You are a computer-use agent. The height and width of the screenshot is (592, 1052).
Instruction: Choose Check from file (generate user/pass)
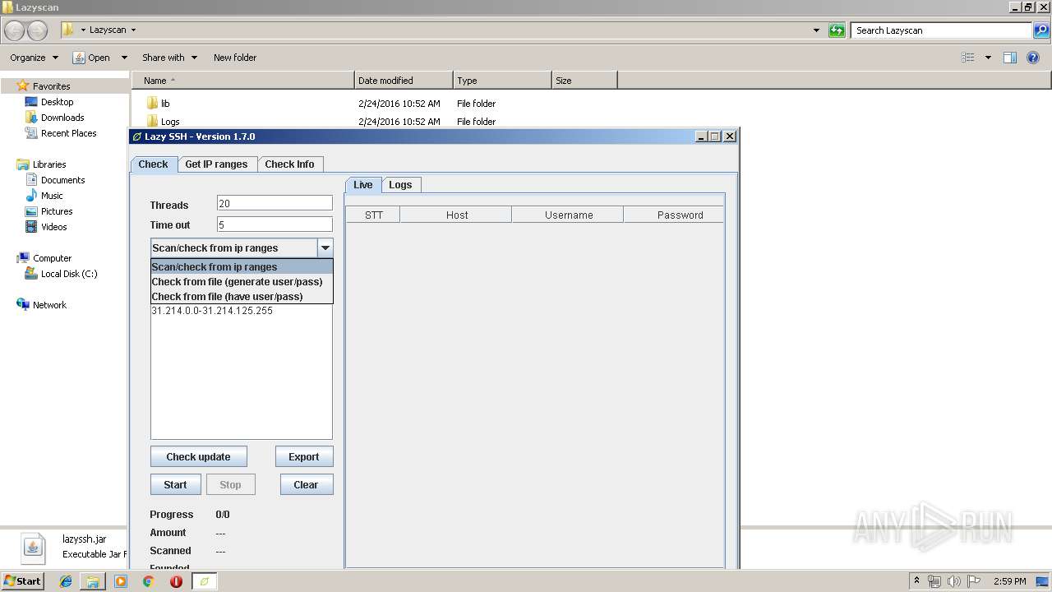242,282
